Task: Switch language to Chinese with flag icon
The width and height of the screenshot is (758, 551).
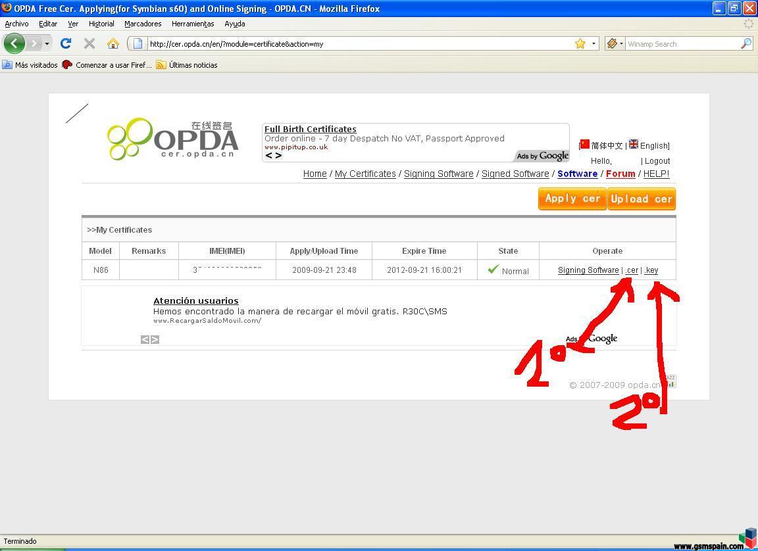Action: [585, 144]
